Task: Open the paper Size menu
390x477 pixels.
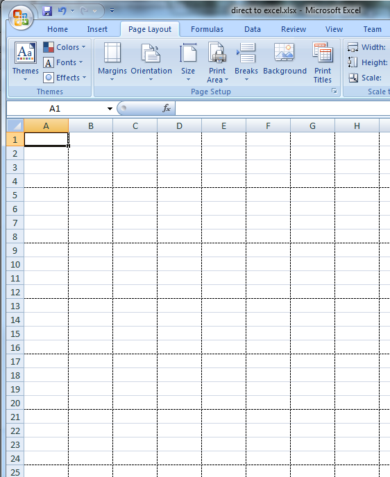Action: [188, 62]
